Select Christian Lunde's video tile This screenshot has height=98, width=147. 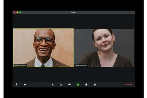(43, 48)
